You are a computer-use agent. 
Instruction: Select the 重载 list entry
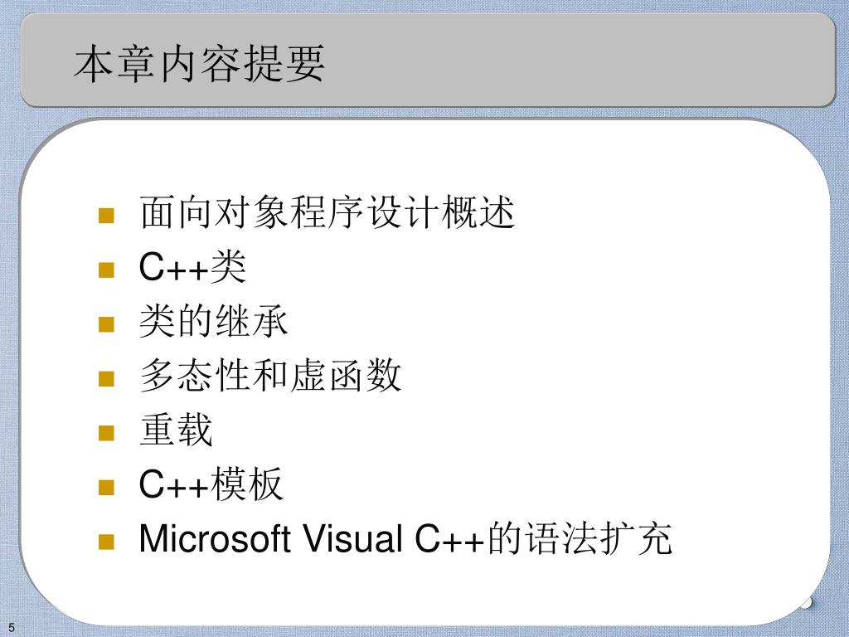176,430
